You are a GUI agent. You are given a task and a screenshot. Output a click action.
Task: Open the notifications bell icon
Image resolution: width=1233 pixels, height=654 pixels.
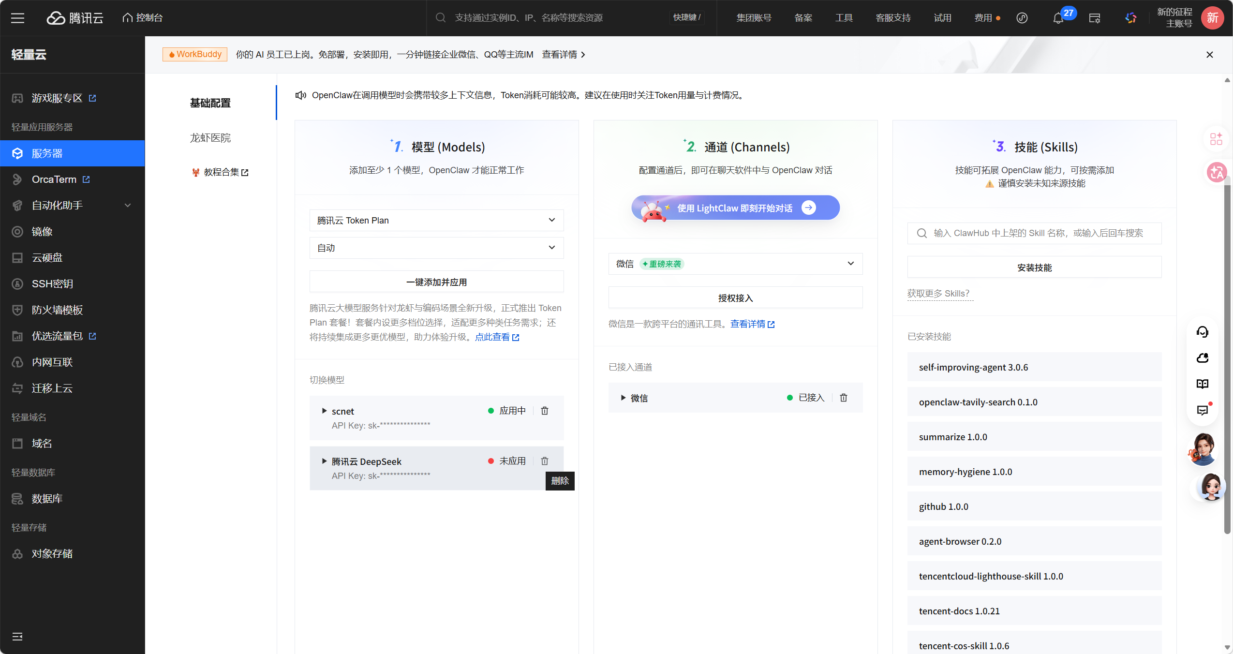(x=1058, y=18)
